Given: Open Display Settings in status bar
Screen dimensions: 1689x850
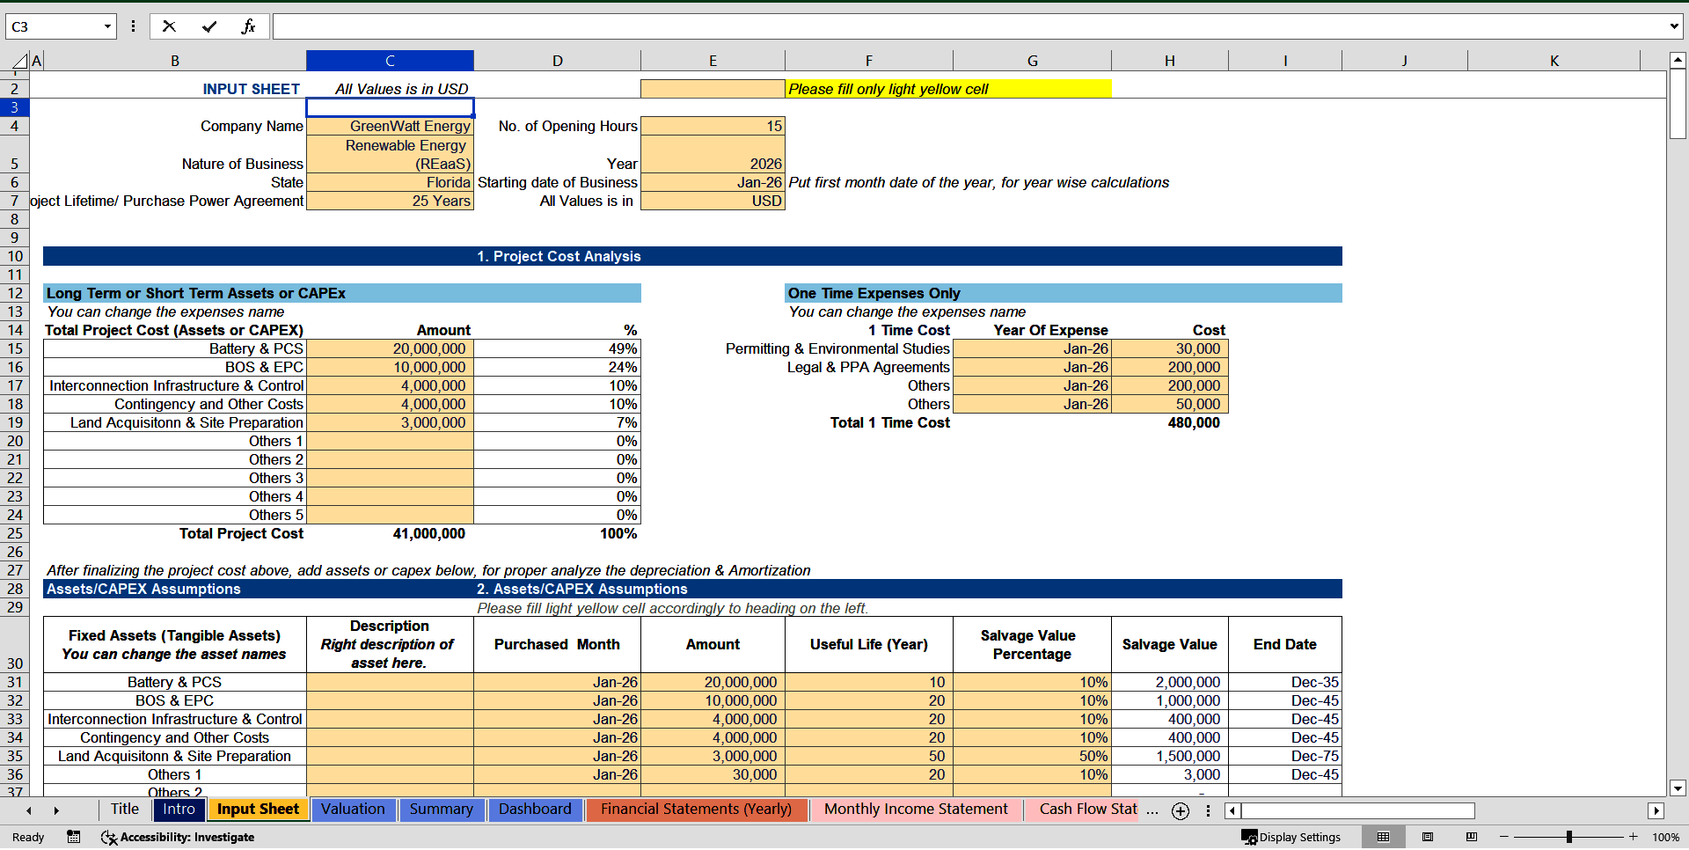Looking at the screenshot, I should [x=1291, y=837].
